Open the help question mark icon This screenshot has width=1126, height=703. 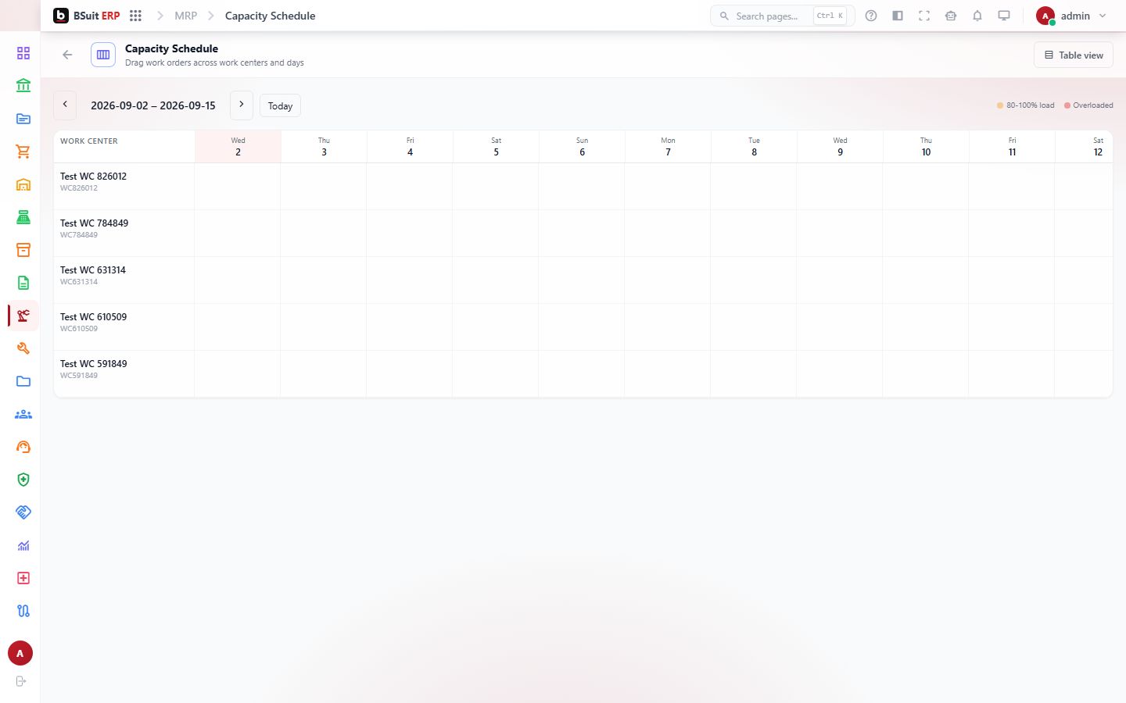point(871,16)
